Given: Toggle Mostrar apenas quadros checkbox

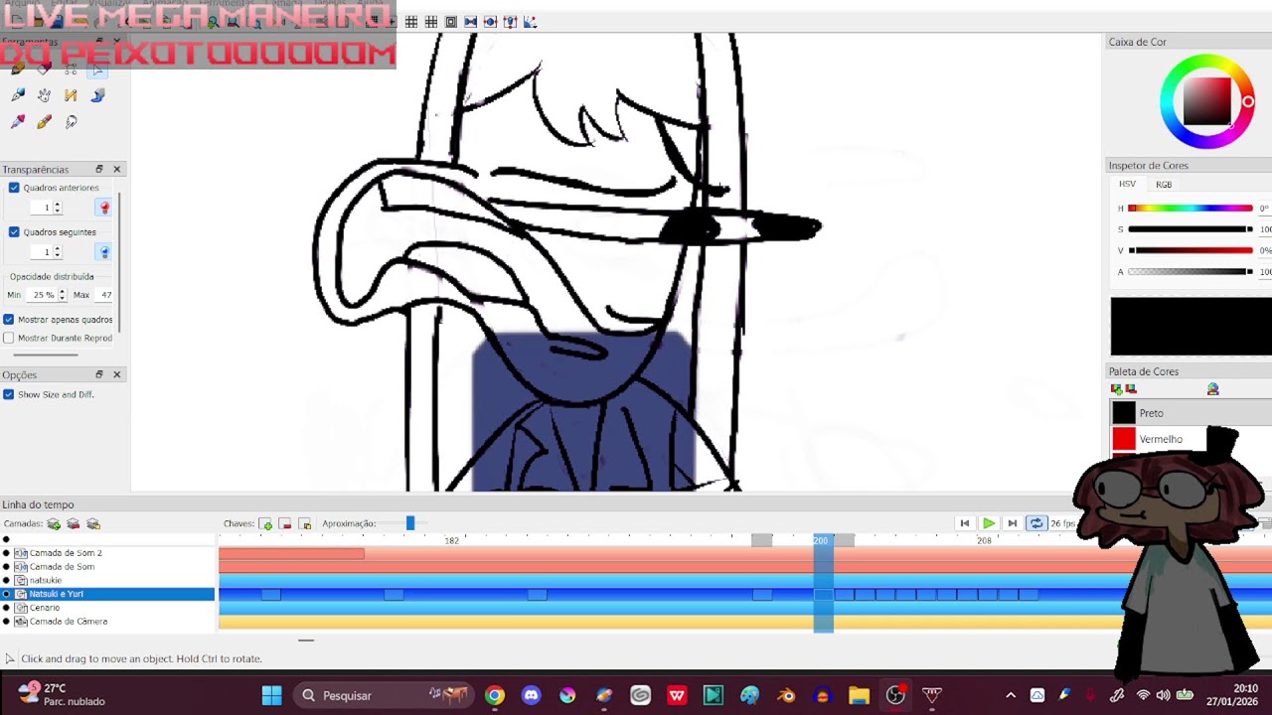Looking at the screenshot, I should pyautogui.click(x=9, y=320).
